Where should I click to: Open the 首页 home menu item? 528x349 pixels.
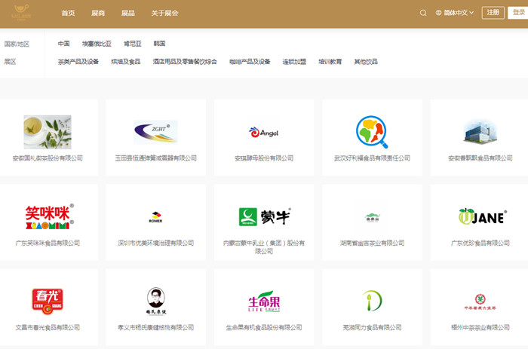(68, 14)
